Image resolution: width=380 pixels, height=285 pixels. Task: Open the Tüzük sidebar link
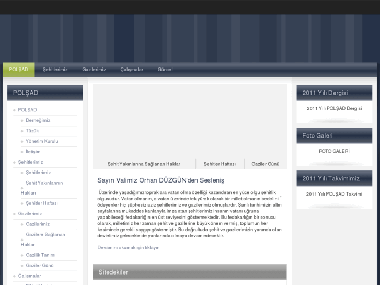32,131
